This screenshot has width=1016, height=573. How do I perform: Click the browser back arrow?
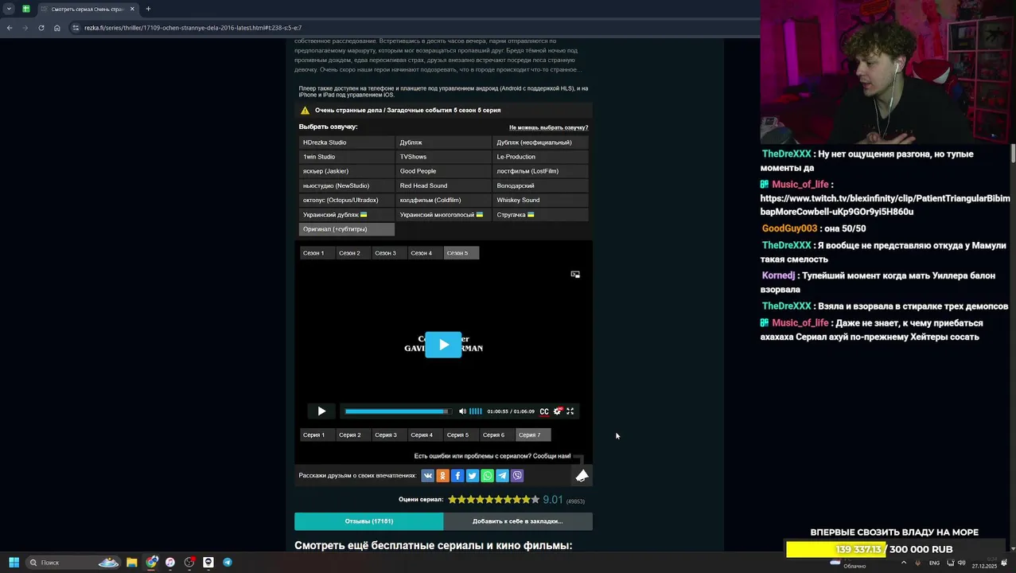tap(10, 28)
